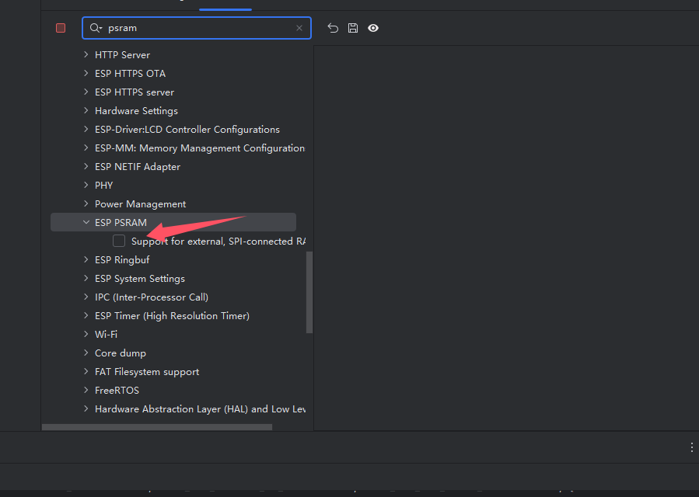Click the magnifier search options icon
Viewport: 699px width, 497px height.
point(96,28)
